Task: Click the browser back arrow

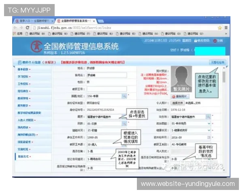Action: pyautogui.click(x=15, y=28)
